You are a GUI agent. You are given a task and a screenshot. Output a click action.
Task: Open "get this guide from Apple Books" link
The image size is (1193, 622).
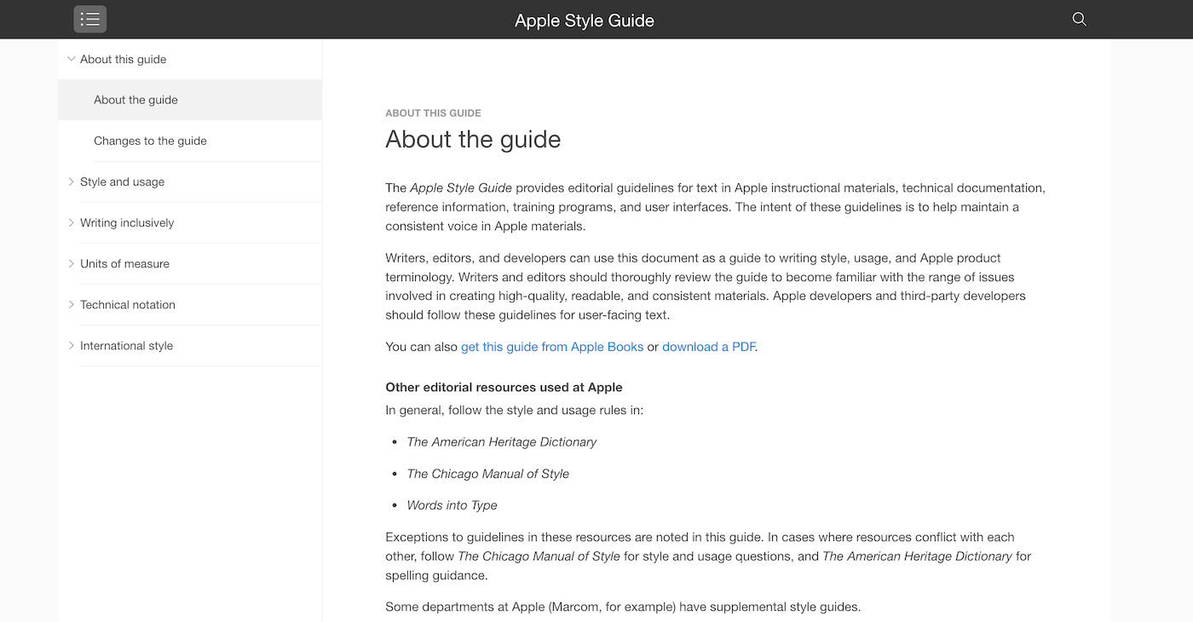click(552, 347)
